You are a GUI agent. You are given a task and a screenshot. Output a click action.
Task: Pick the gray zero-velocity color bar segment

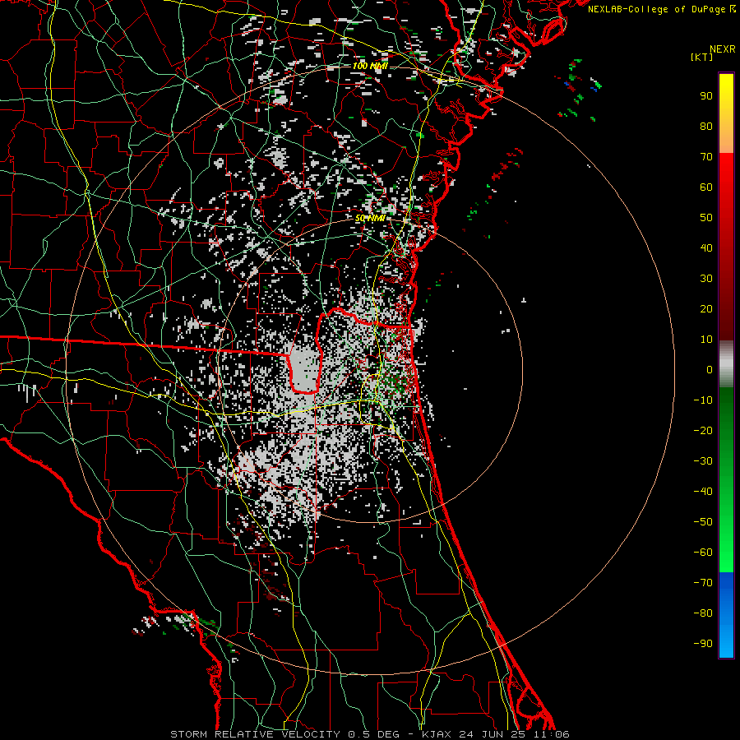(x=726, y=363)
